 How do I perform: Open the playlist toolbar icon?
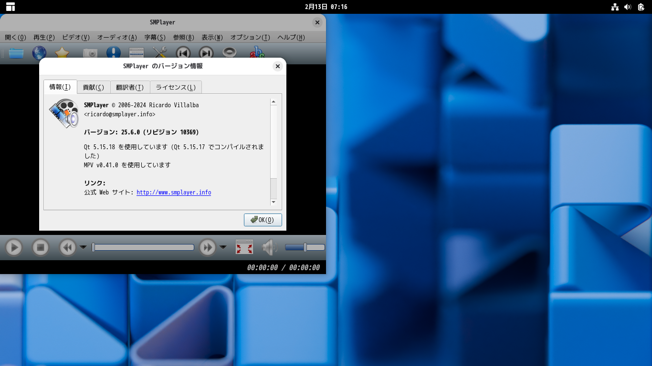pyautogui.click(x=137, y=53)
